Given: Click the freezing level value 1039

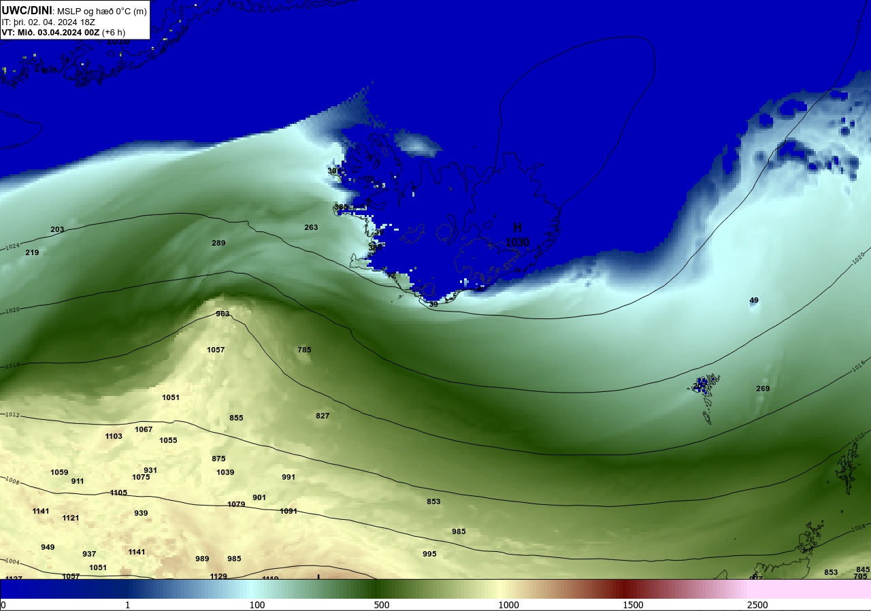Looking at the screenshot, I should click(225, 472).
